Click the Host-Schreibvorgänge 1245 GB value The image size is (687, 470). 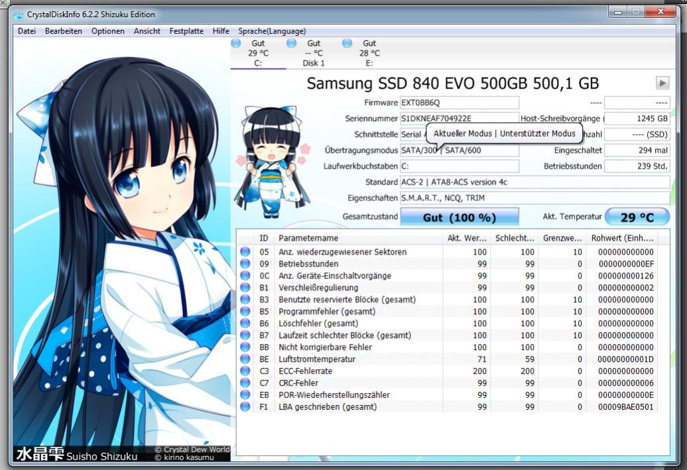click(x=637, y=118)
